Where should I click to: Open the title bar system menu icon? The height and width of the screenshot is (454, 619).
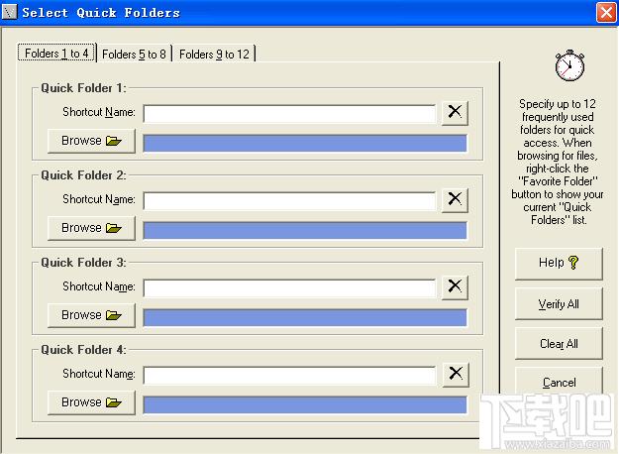[x=10, y=12]
